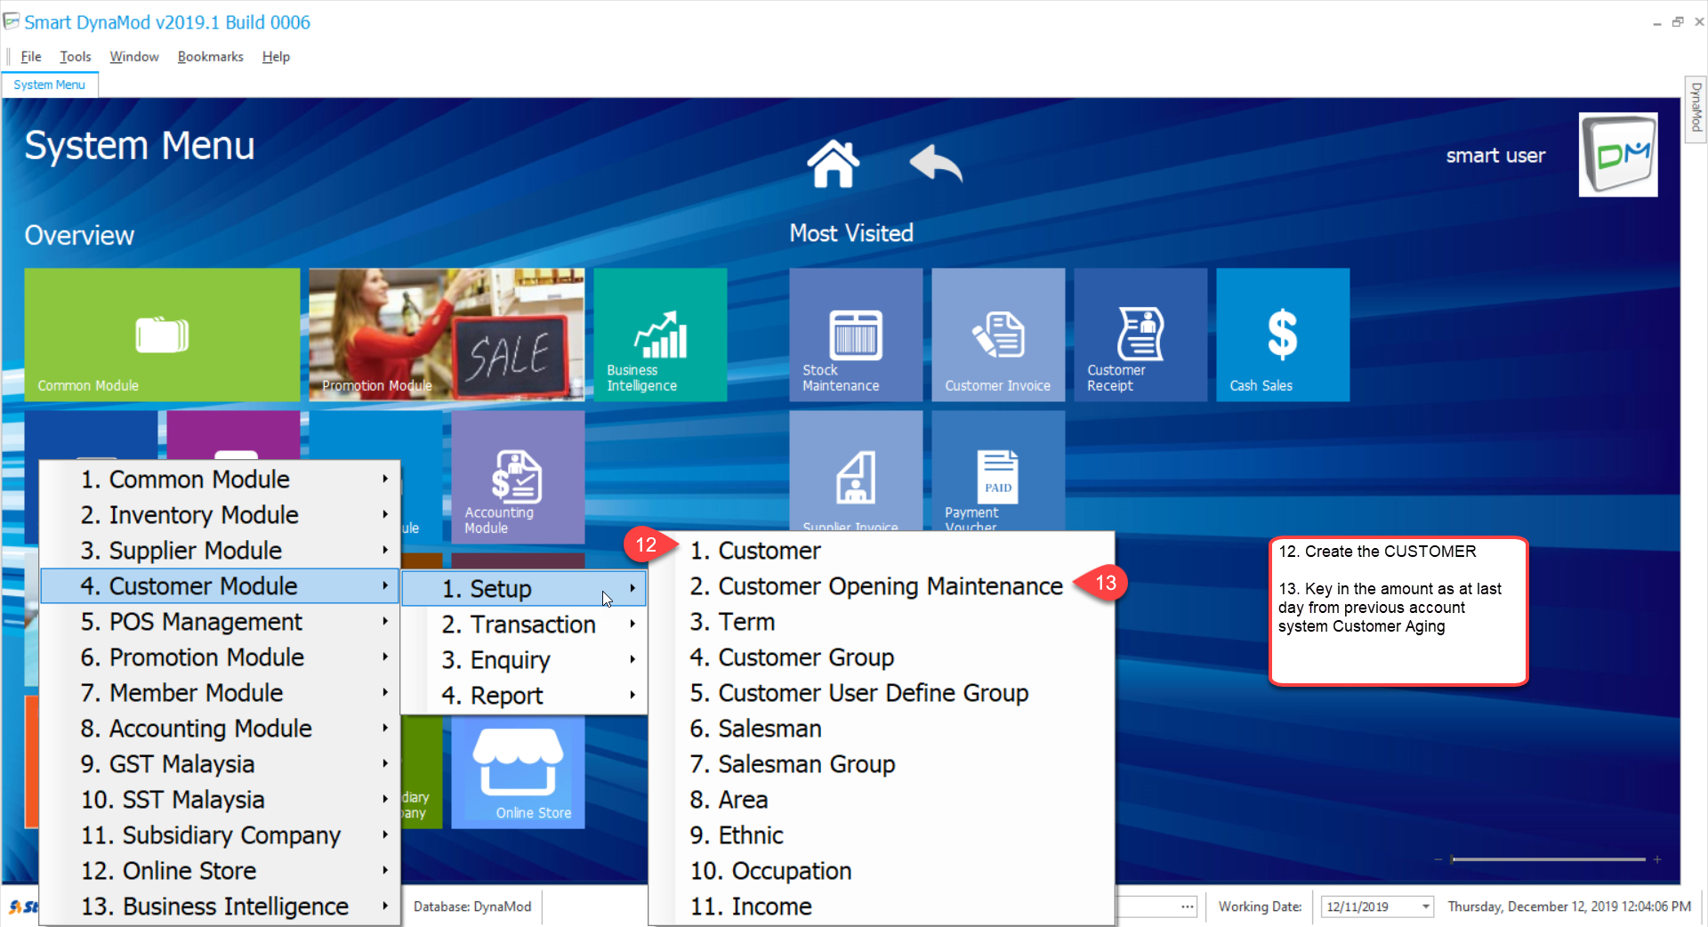
Task: Select 4. Customer Module menu entry
Action: click(220, 585)
